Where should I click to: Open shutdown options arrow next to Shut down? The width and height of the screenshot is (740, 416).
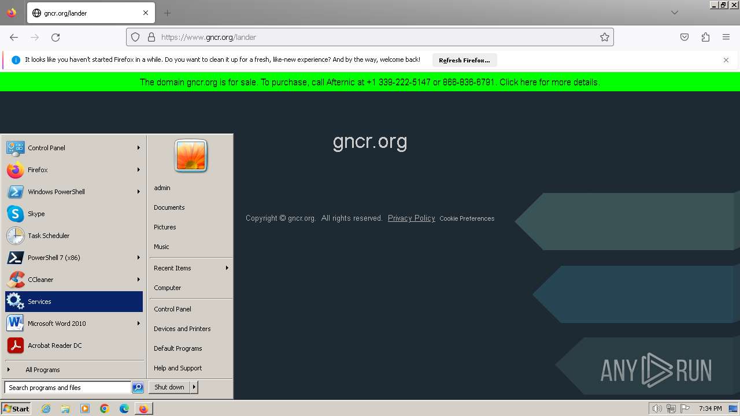coord(194,387)
